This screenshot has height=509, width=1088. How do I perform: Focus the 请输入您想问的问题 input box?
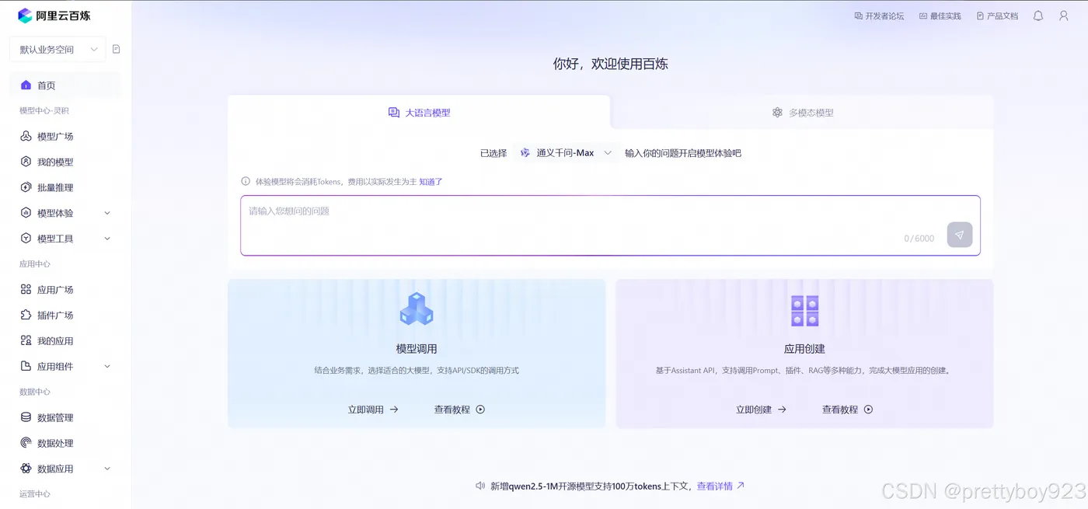tap(610, 225)
